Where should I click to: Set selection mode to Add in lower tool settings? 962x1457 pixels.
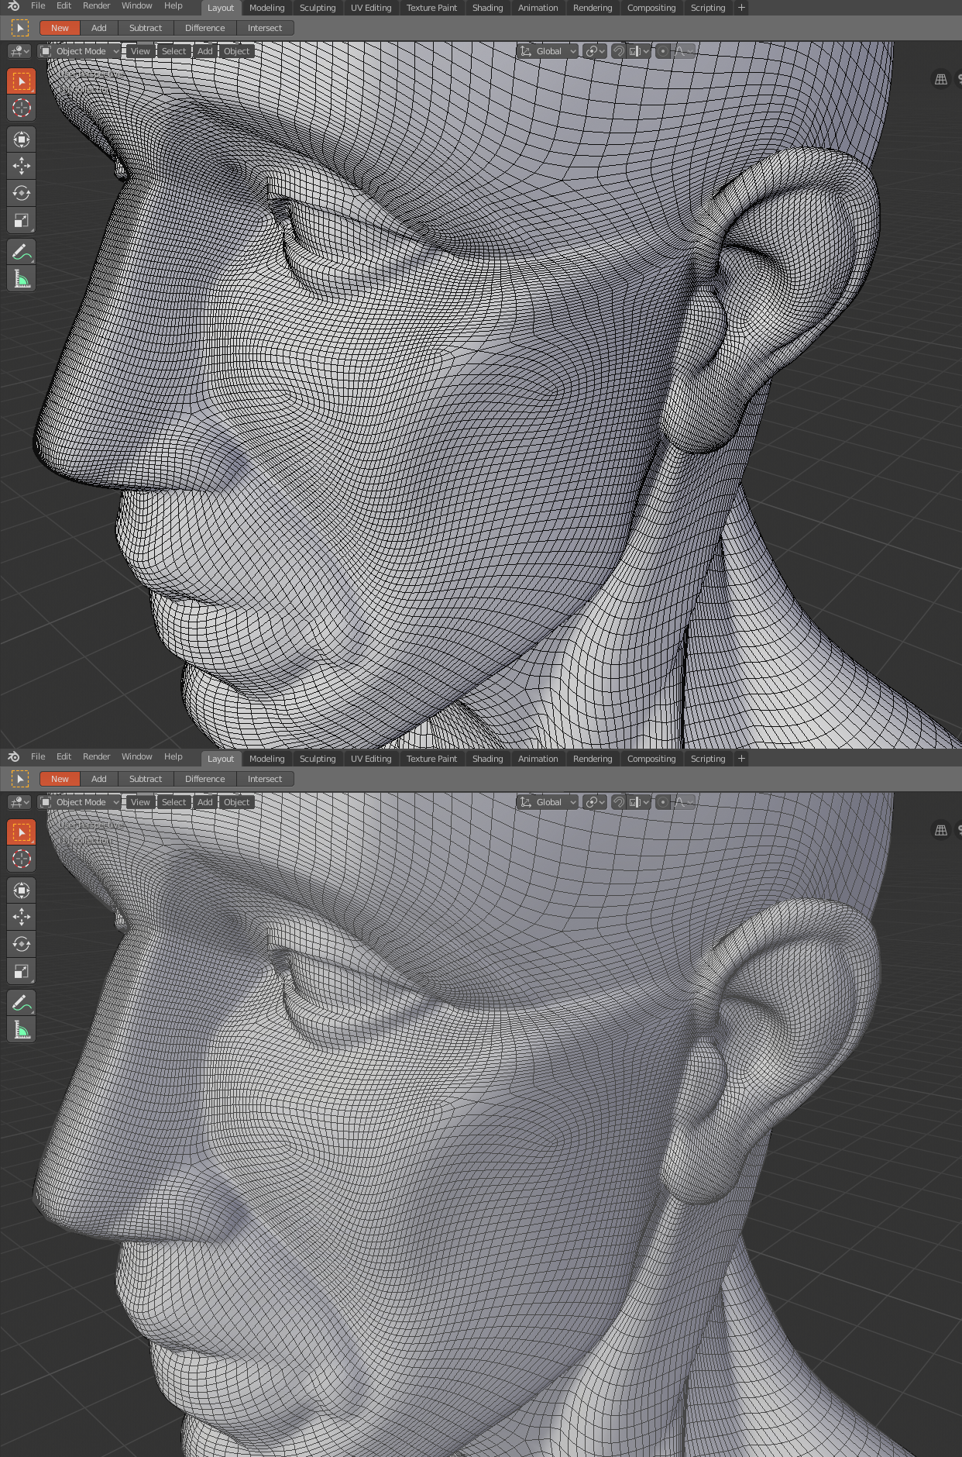pyautogui.click(x=99, y=779)
